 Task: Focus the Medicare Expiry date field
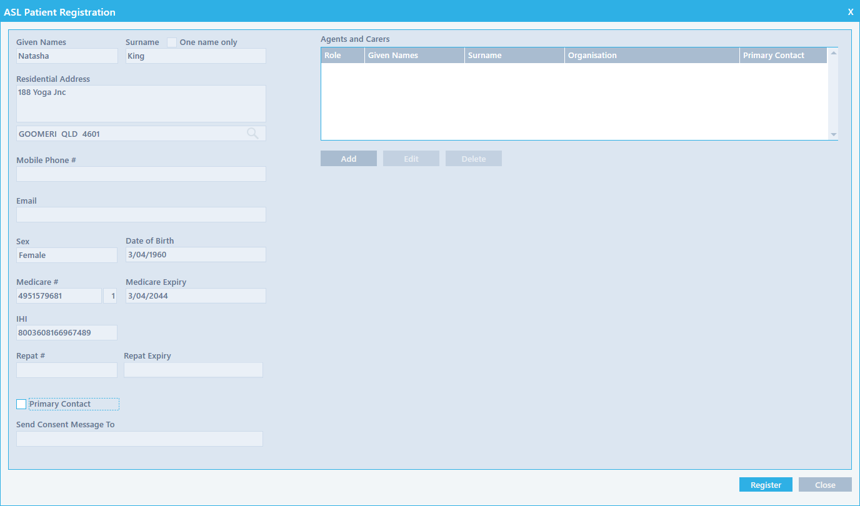coord(196,296)
